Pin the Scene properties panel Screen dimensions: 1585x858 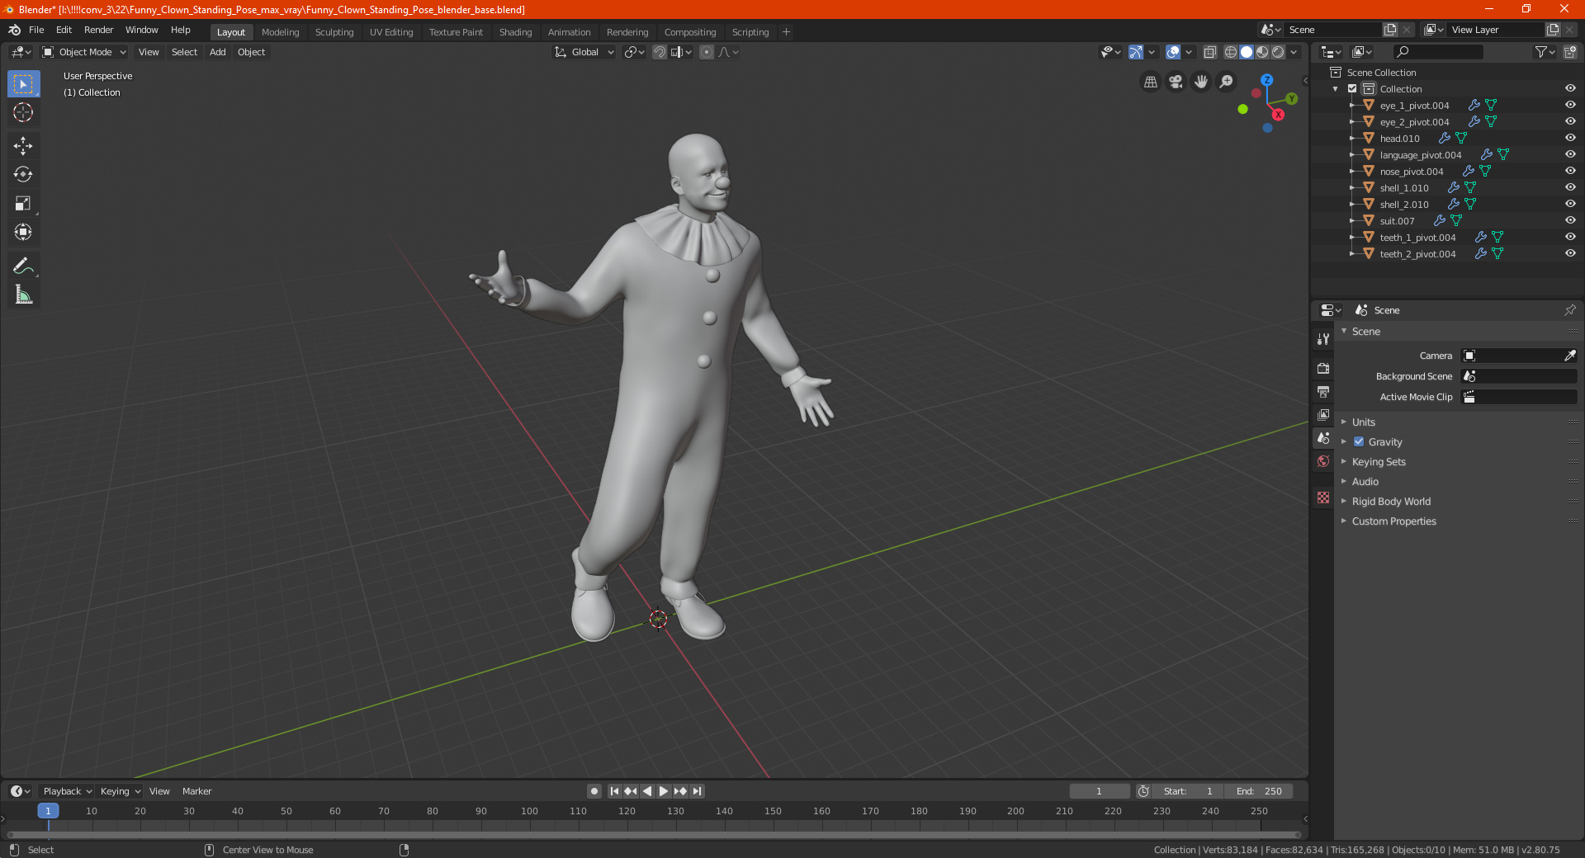[x=1569, y=310]
